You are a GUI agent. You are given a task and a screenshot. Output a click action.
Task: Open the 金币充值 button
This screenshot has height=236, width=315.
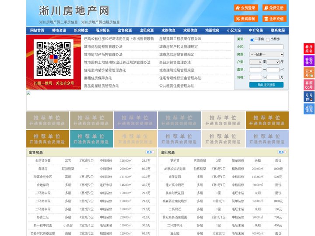(274, 19)
